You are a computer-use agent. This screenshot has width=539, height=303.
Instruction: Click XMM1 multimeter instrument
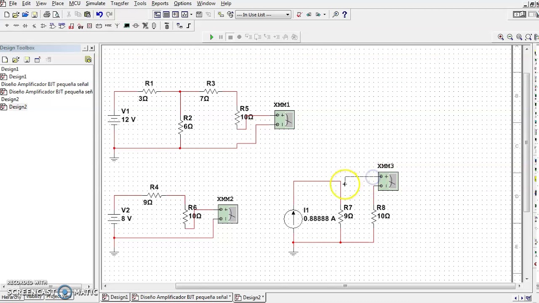click(285, 120)
